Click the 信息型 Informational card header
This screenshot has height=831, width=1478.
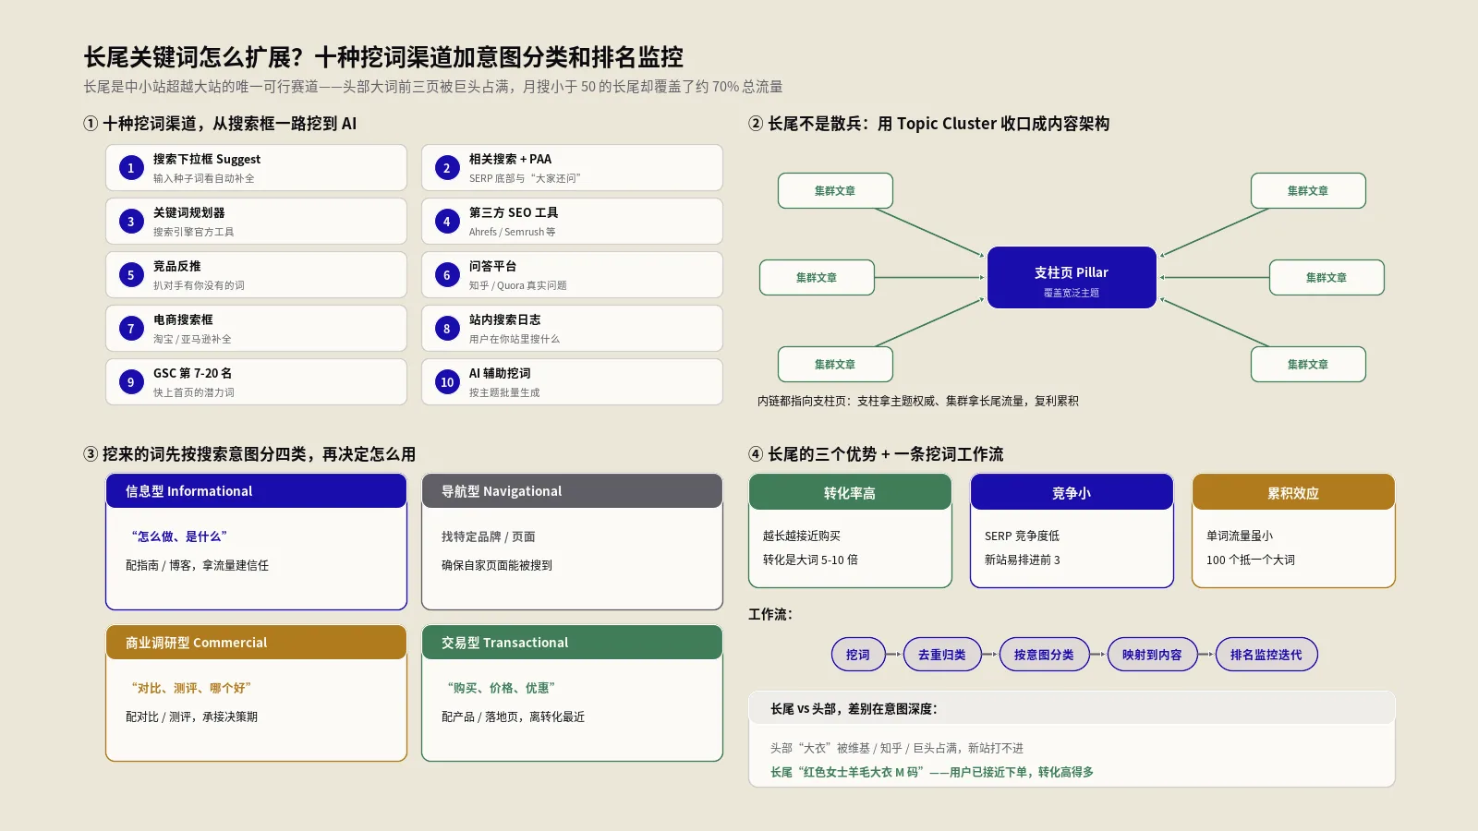pos(257,491)
